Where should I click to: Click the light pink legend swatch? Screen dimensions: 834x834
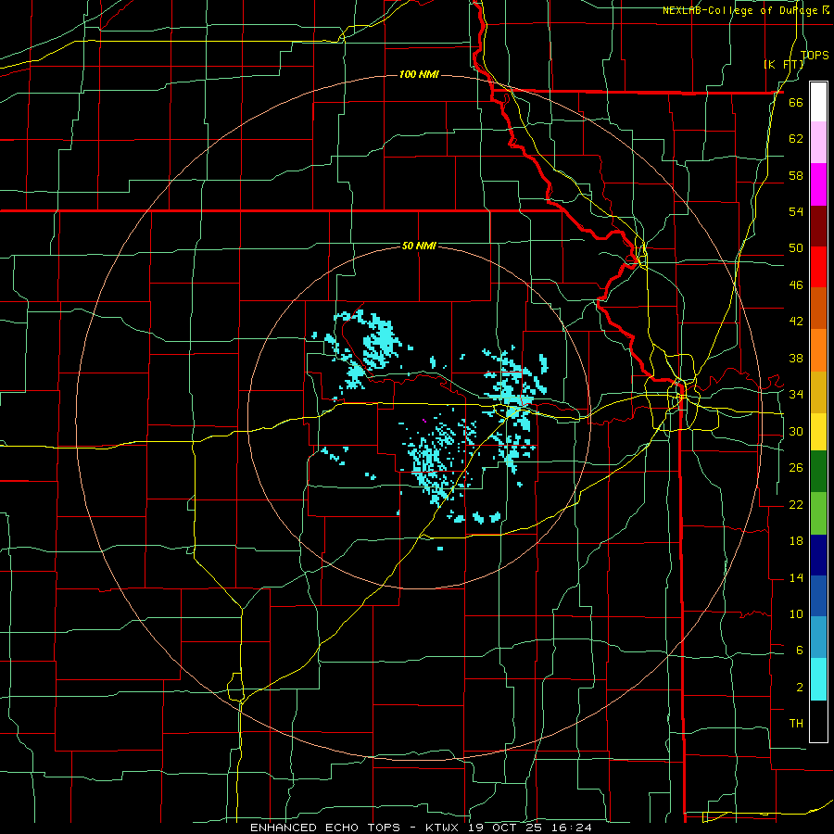(818, 143)
